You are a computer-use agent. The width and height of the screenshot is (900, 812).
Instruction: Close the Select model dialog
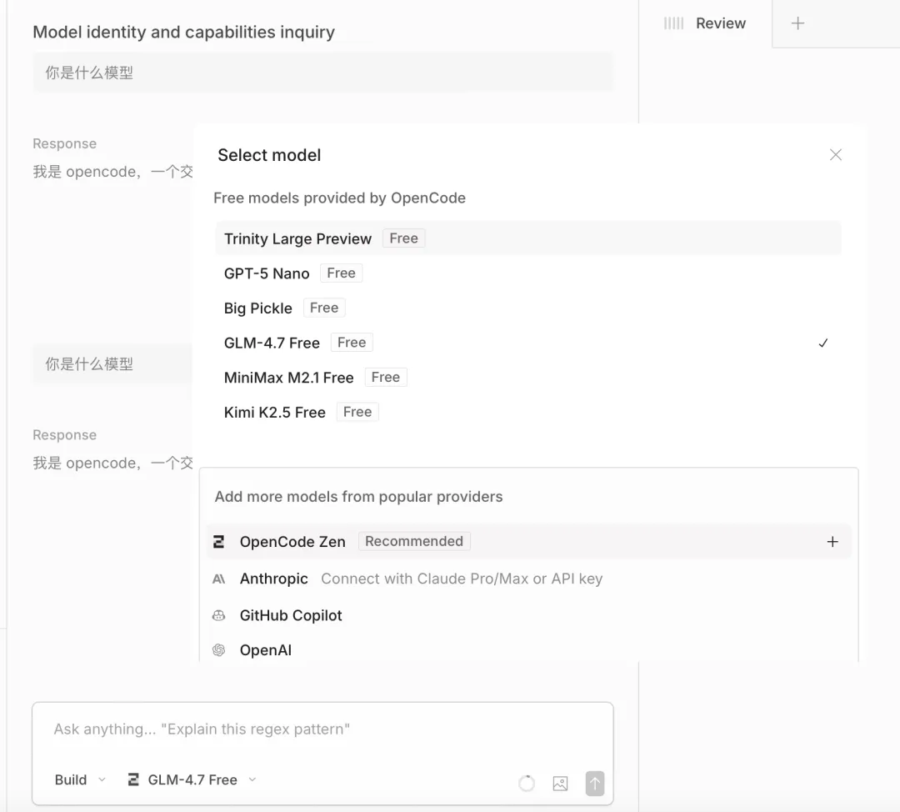click(836, 155)
